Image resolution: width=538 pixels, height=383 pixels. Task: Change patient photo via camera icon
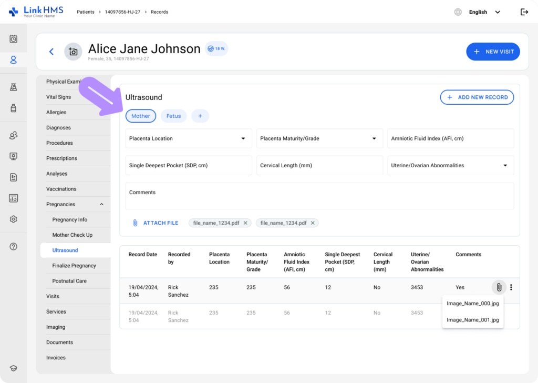tap(73, 52)
